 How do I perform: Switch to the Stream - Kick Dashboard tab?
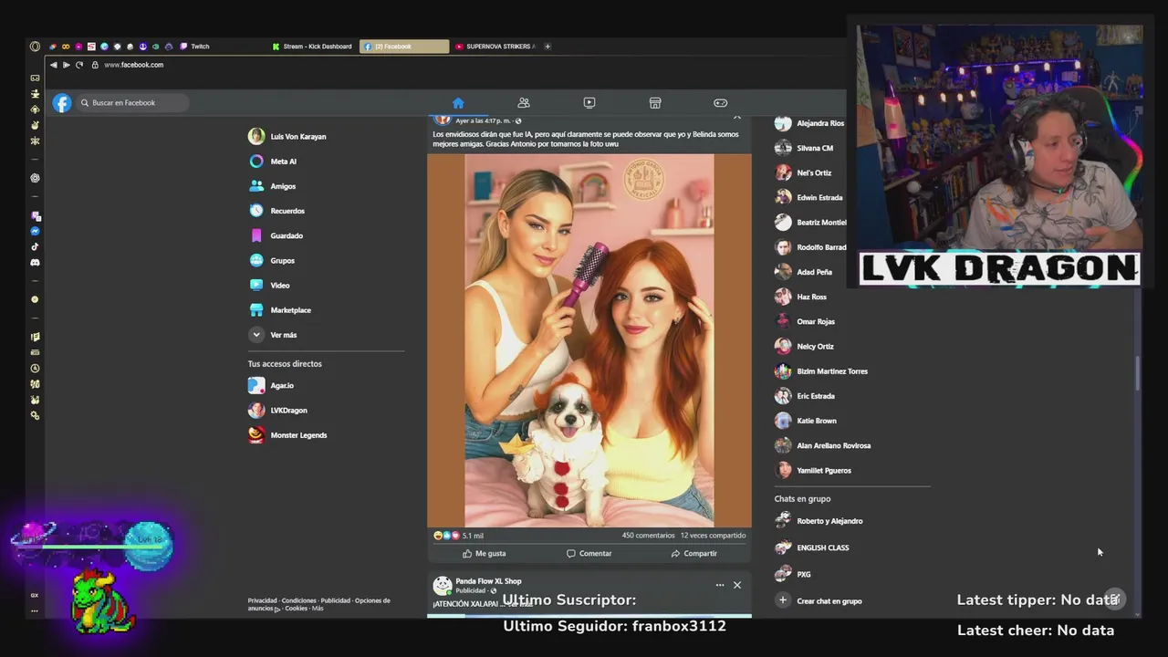pos(312,47)
